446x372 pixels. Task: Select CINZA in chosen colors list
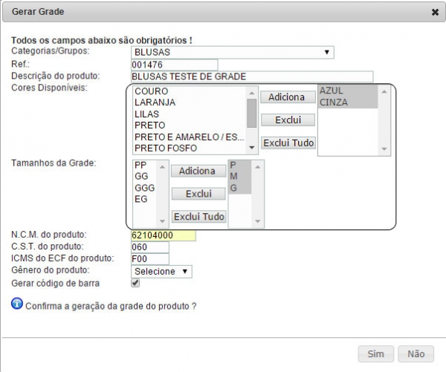(348, 102)
